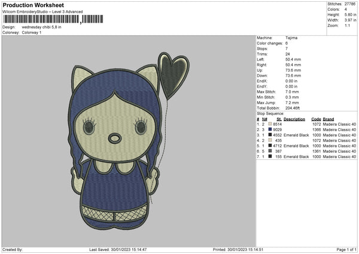Click 'Emerald Black' in the 4552 row

296,135
